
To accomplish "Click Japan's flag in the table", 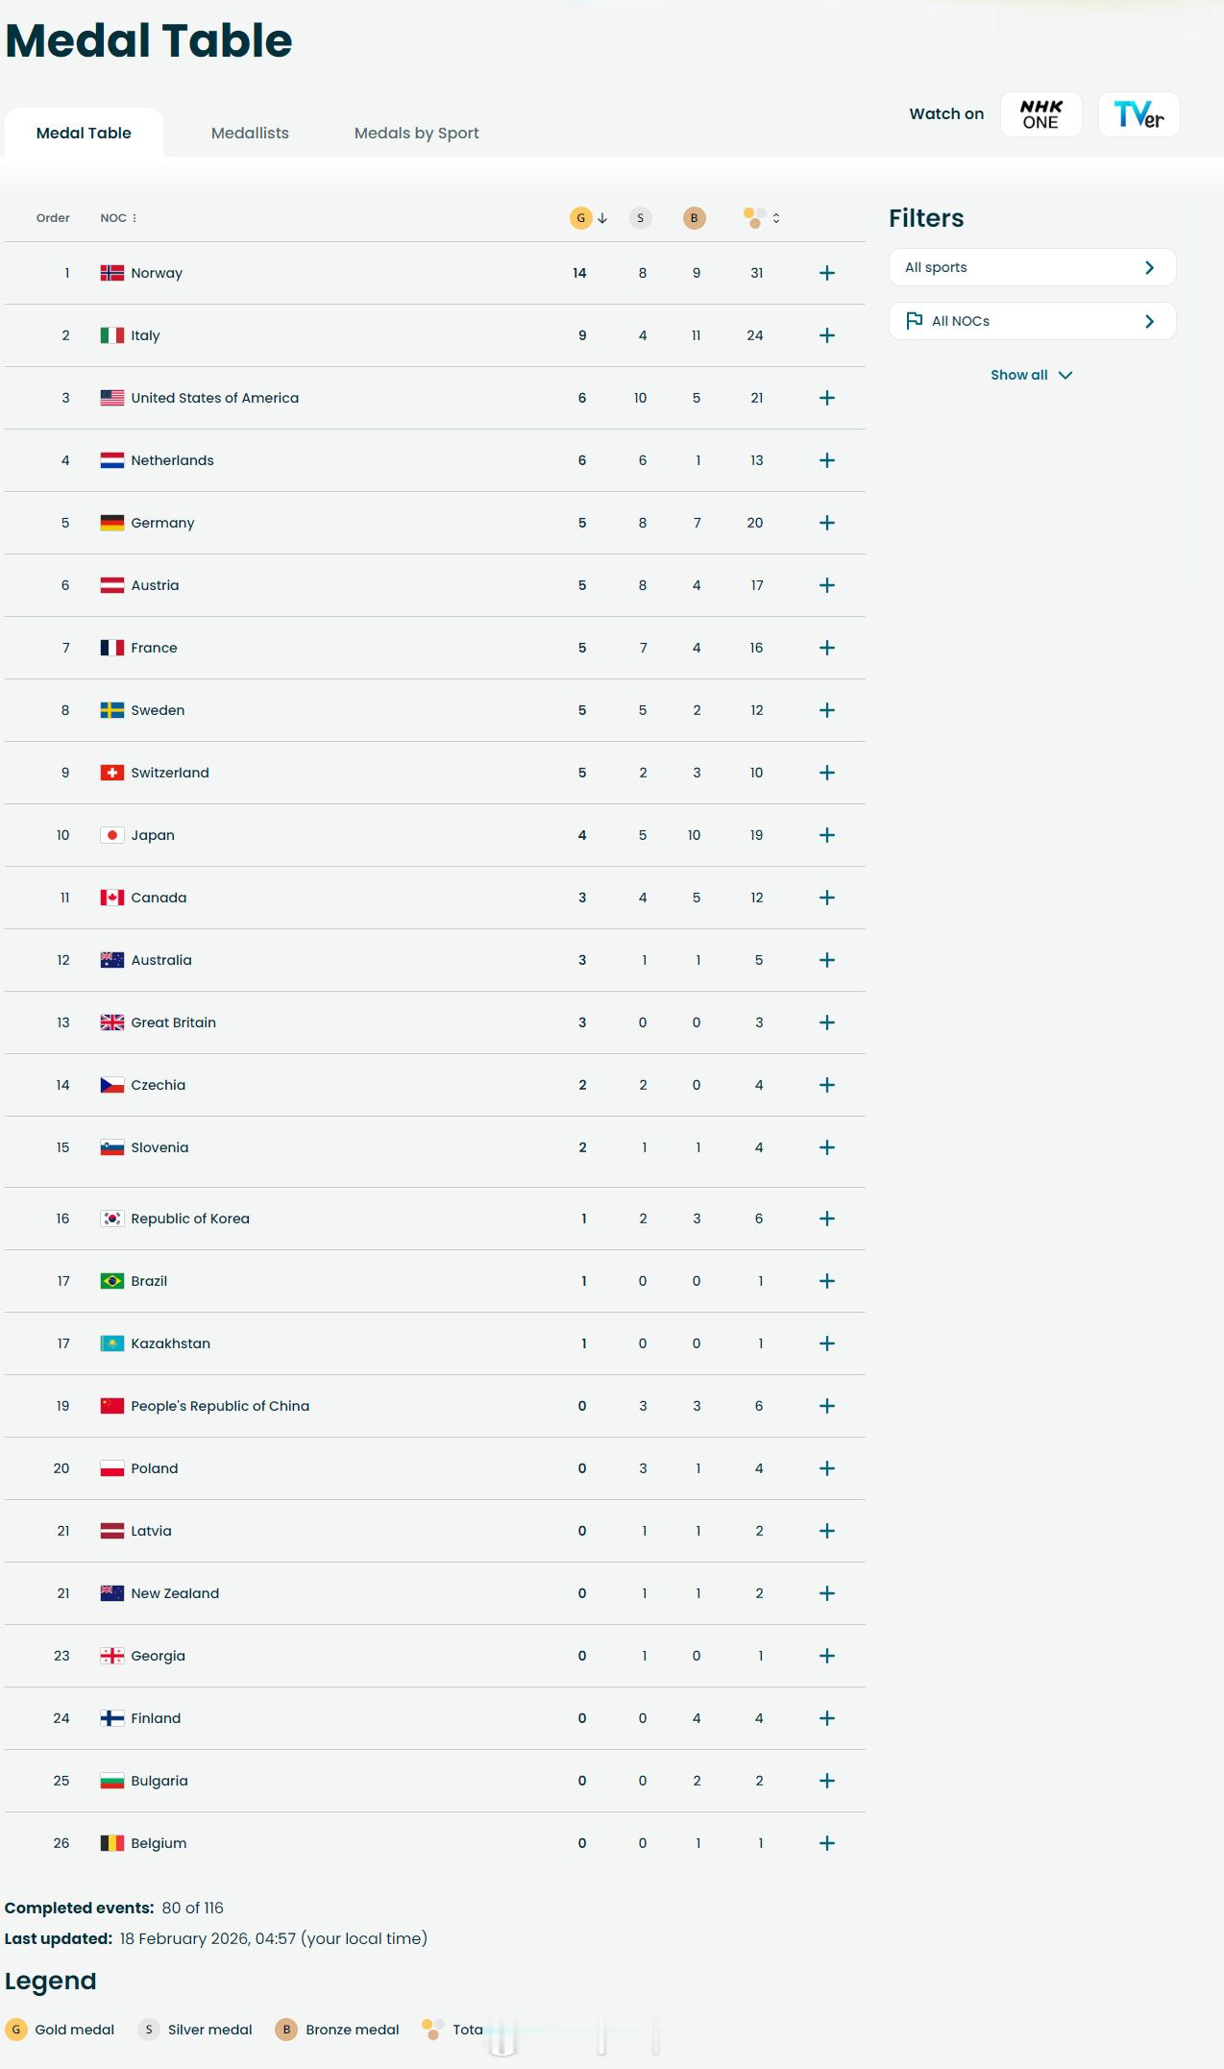I will pyautogui.click(x=112, y=835).
